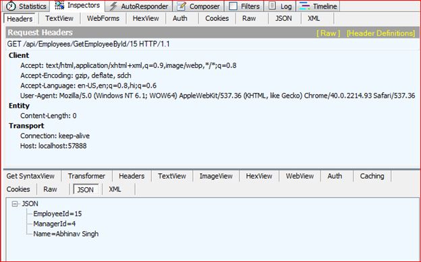Click the Log document icon

click(273, 5)
